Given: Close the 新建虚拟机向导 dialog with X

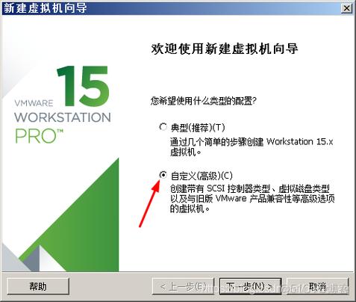Looking at the screenshot, I should [x=346, y=8].
